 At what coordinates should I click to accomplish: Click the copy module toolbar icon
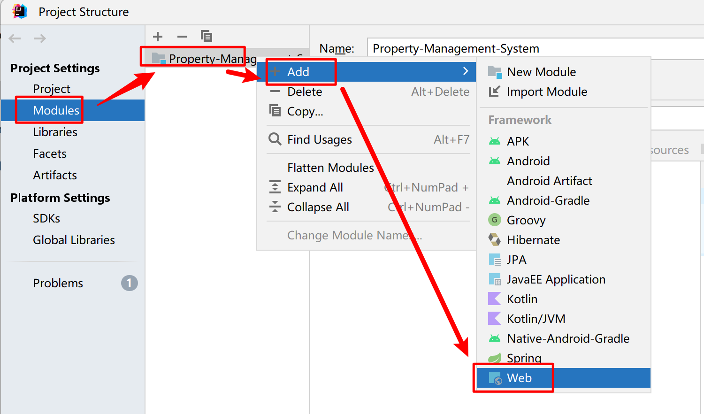click(207, 36)
